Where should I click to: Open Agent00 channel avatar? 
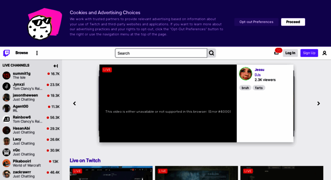tap(6, 109)
